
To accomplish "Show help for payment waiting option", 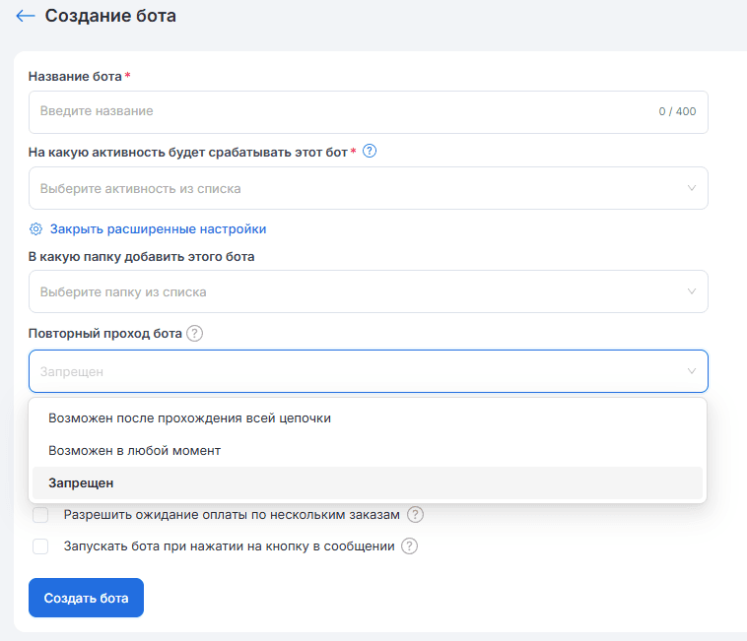I will 415,514.
